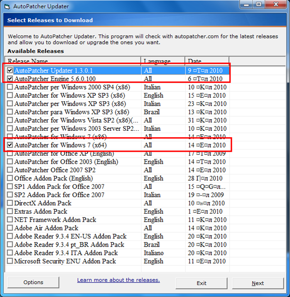Check AutoPatcher para Windows XP SP3 checkbox

coord(10,112)
